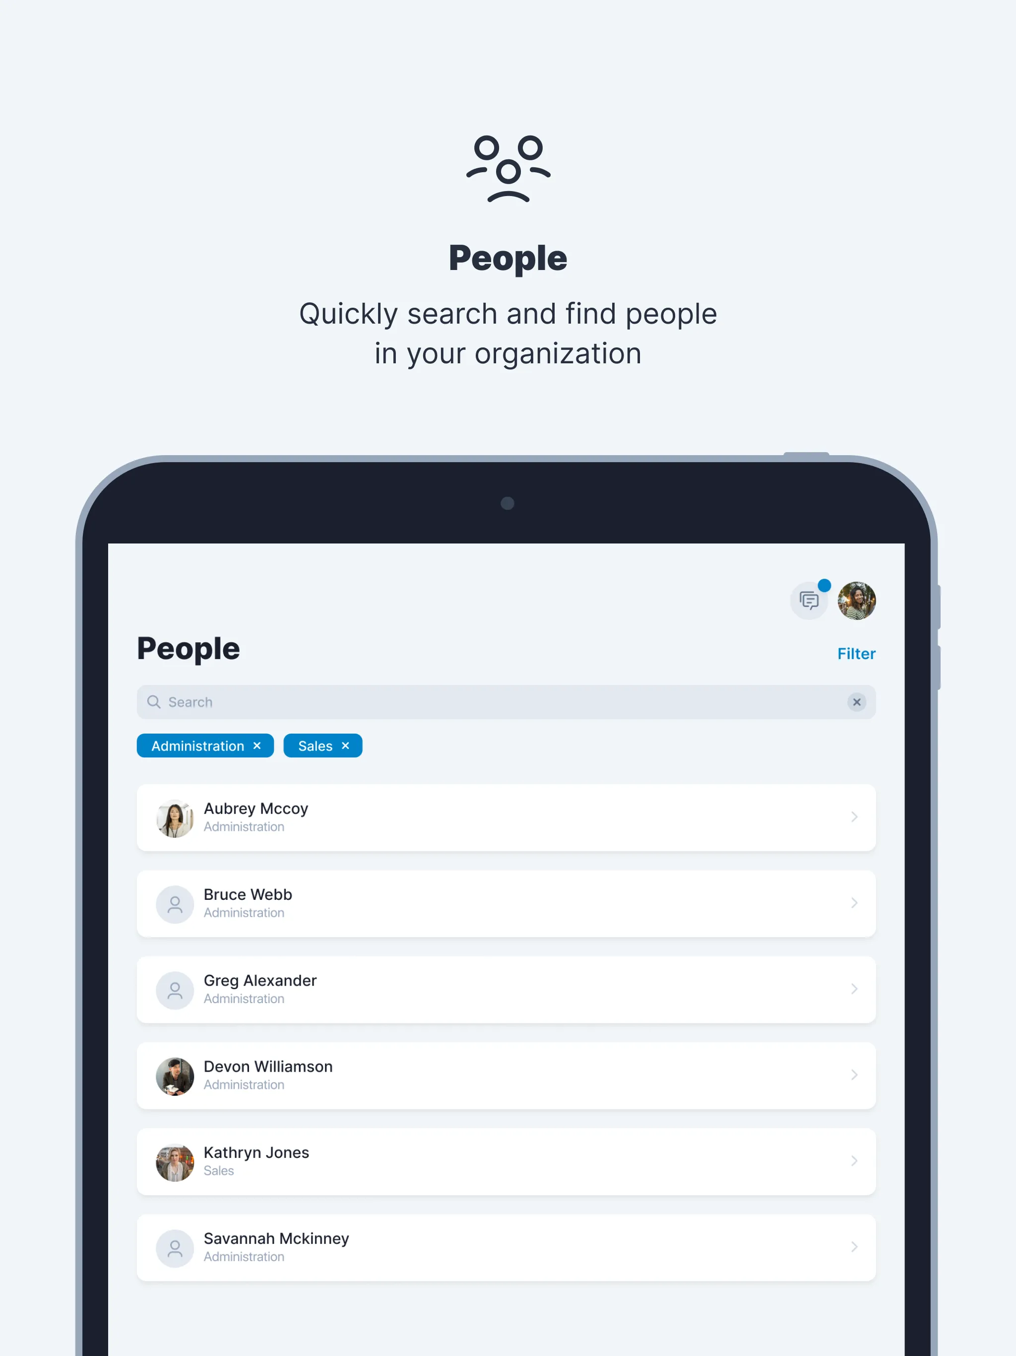1016x1356 pixels.
Task: Select the Sales filter tag
Action: [x=321, y=746]
